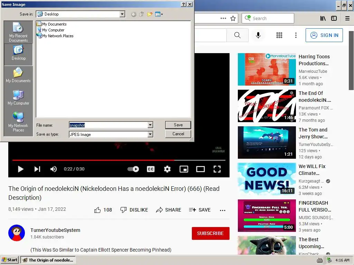Open the Views menu icon in Save dialog
354x265 pixels.
click(159, 14)
